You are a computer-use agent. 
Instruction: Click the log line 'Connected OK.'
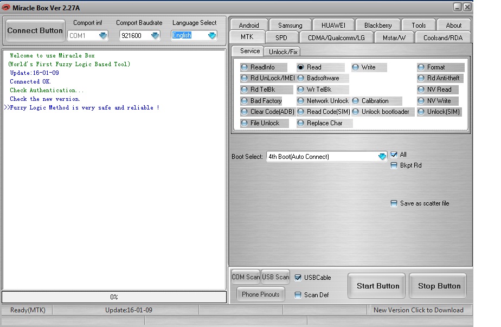click(x=30, y=81)
